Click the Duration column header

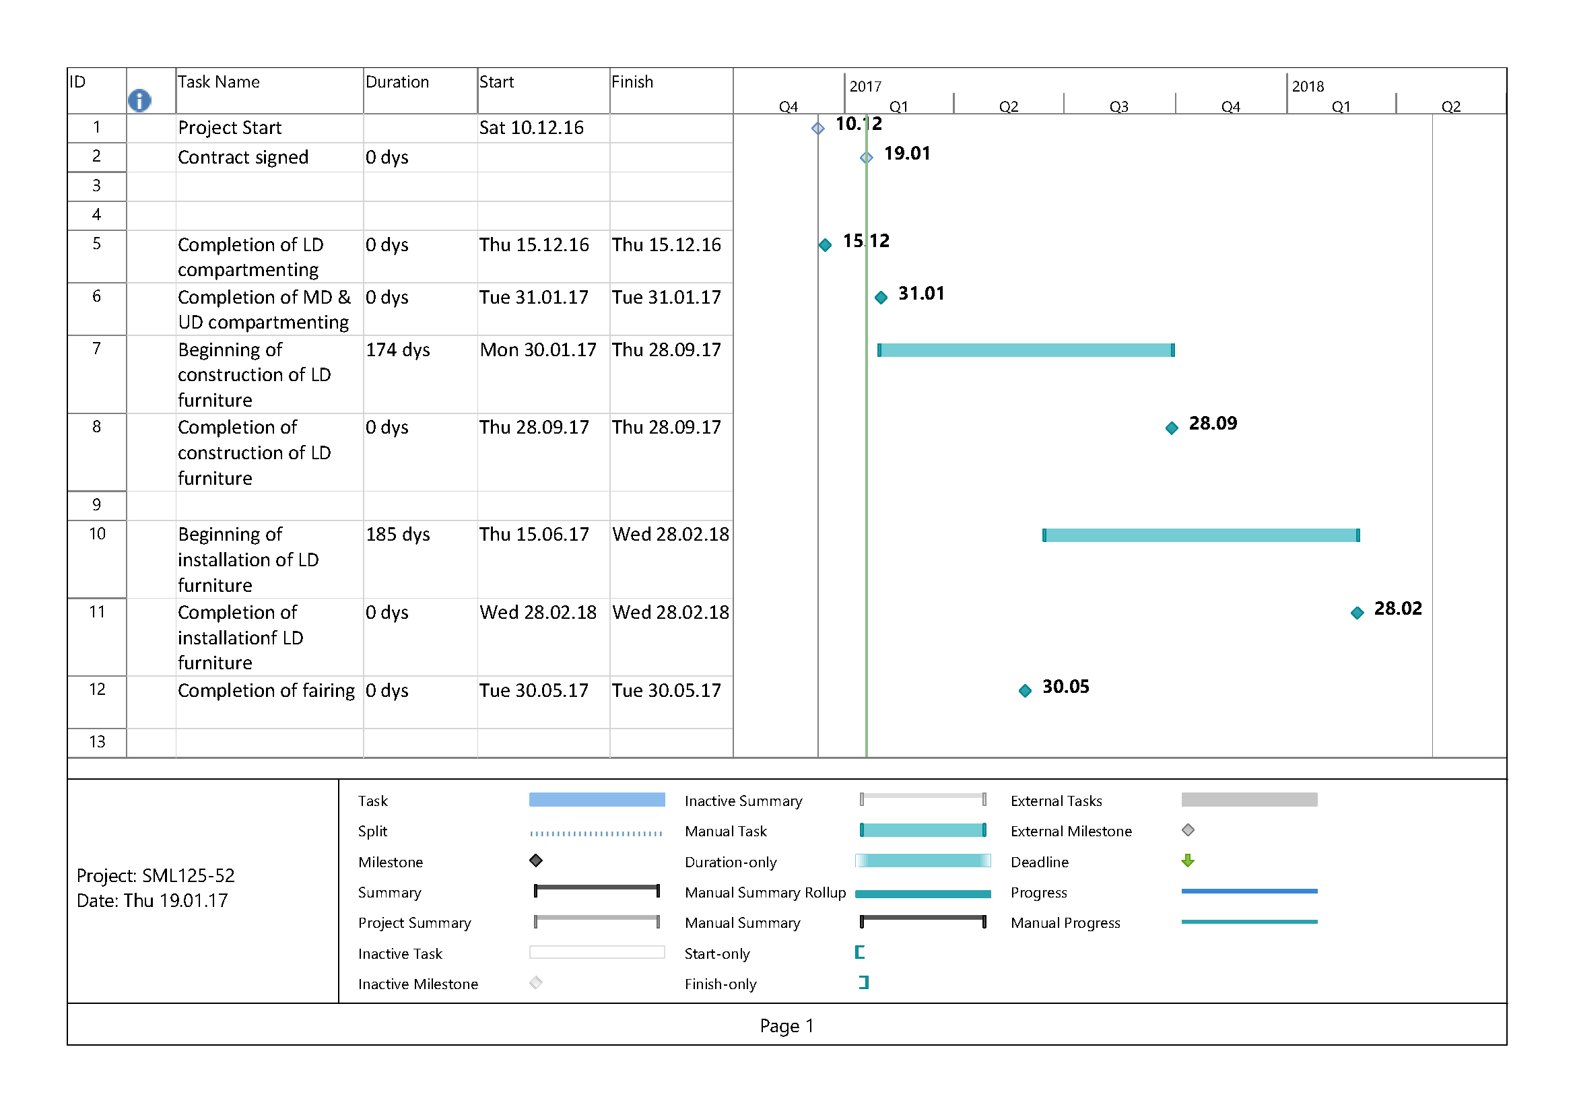pyautogui.click(x=397, y=82)
